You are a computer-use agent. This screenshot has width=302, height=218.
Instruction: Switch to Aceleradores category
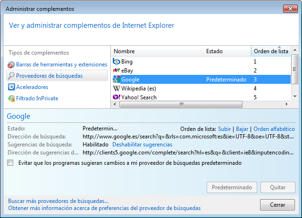[x=32, y=87]
